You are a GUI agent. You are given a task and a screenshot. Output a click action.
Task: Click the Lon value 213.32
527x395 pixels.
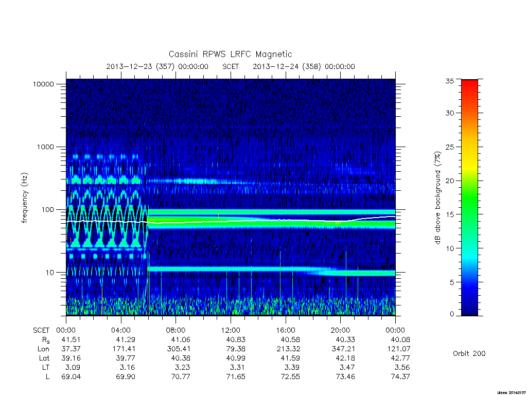(288, 349)
